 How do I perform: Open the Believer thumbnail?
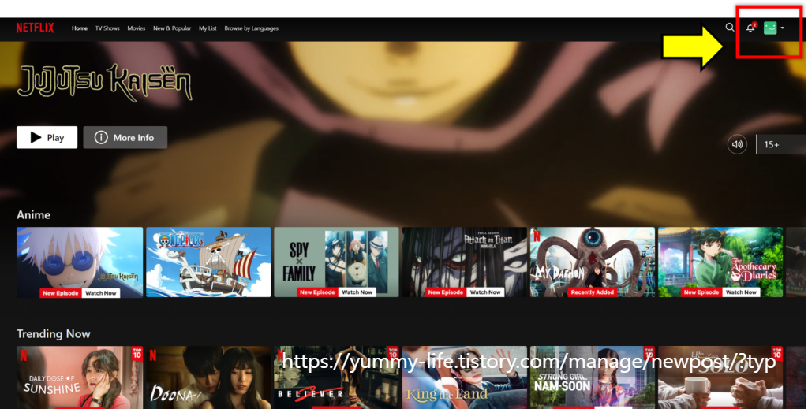tap(336, 377)
